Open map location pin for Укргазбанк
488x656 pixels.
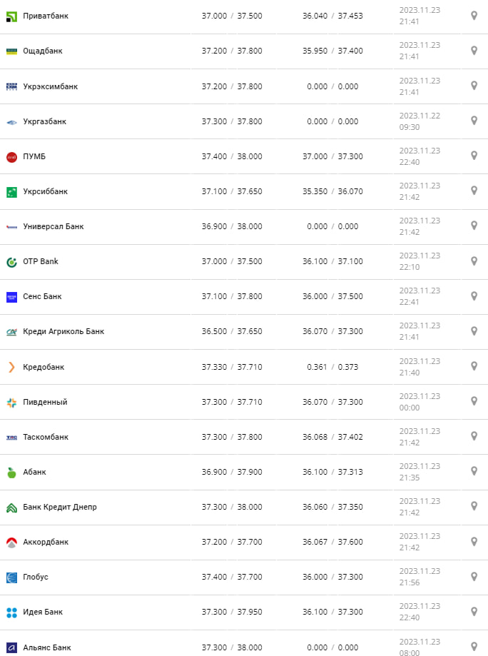pyautogui.click(x=474, y=121)
